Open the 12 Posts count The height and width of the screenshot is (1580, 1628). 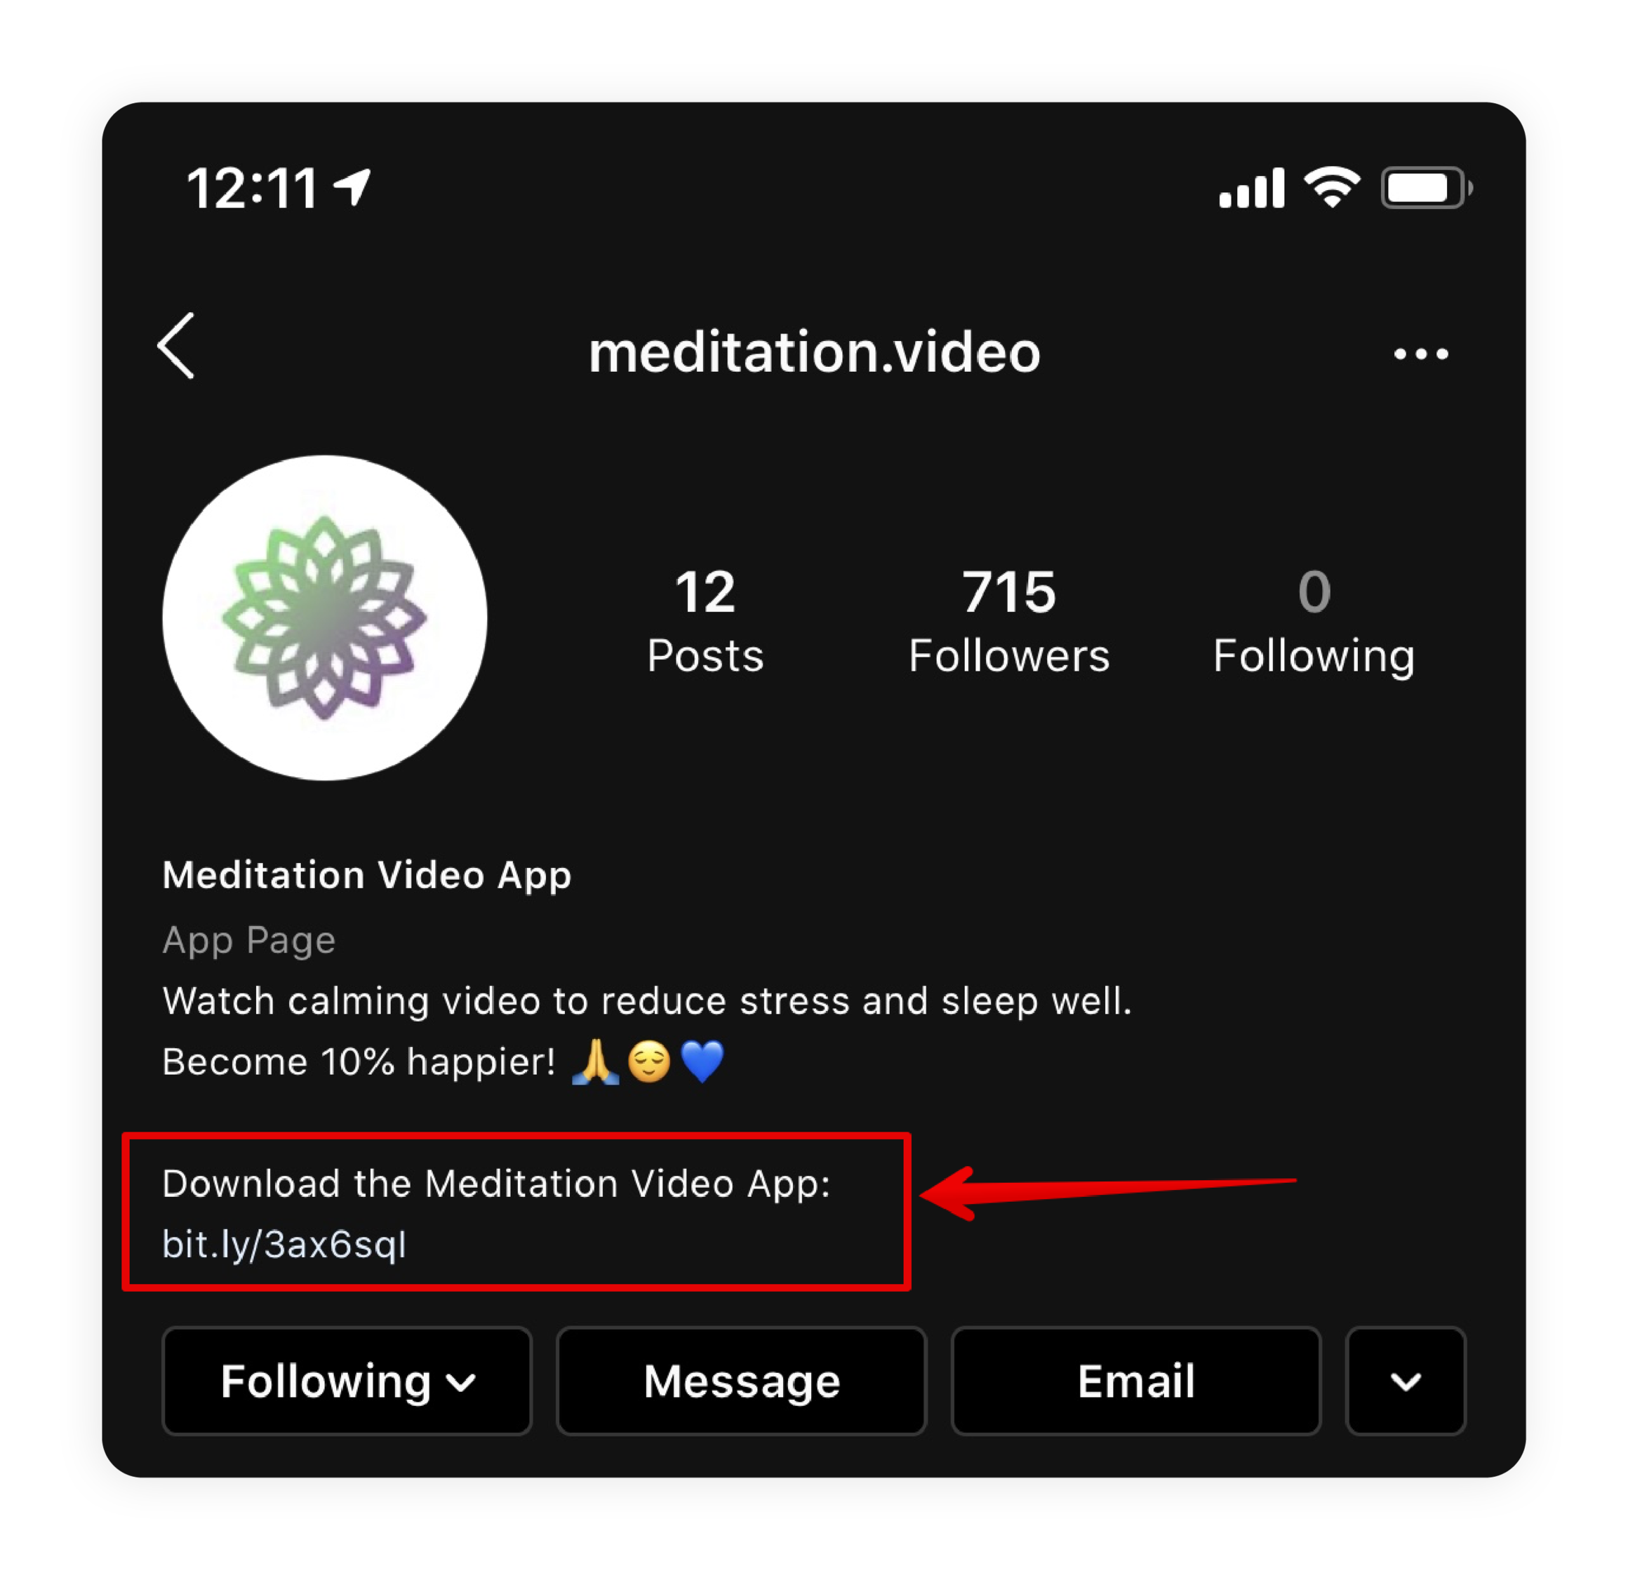pos(705,621)
